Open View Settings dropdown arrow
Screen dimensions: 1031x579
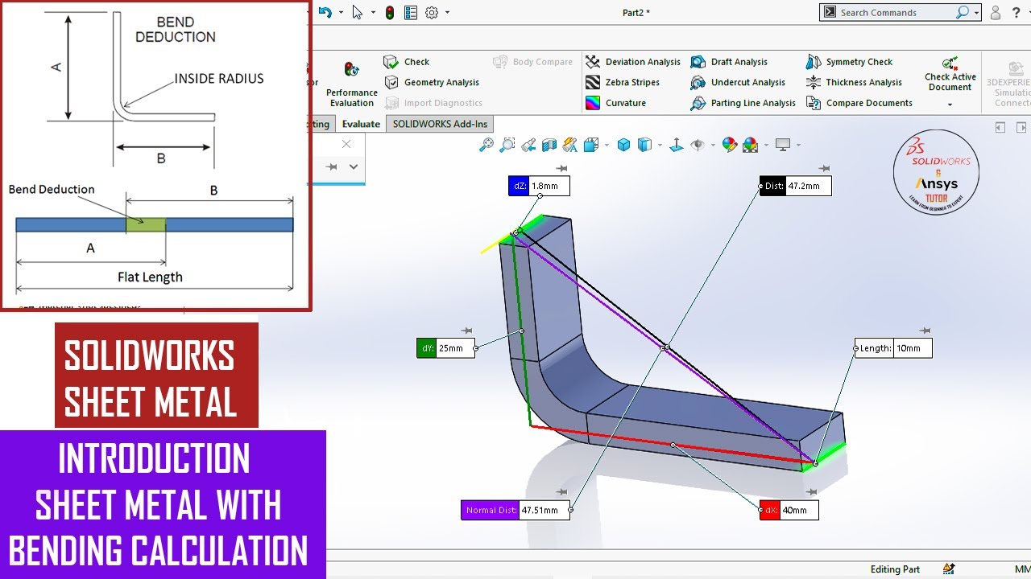click(x=798, y=146)
